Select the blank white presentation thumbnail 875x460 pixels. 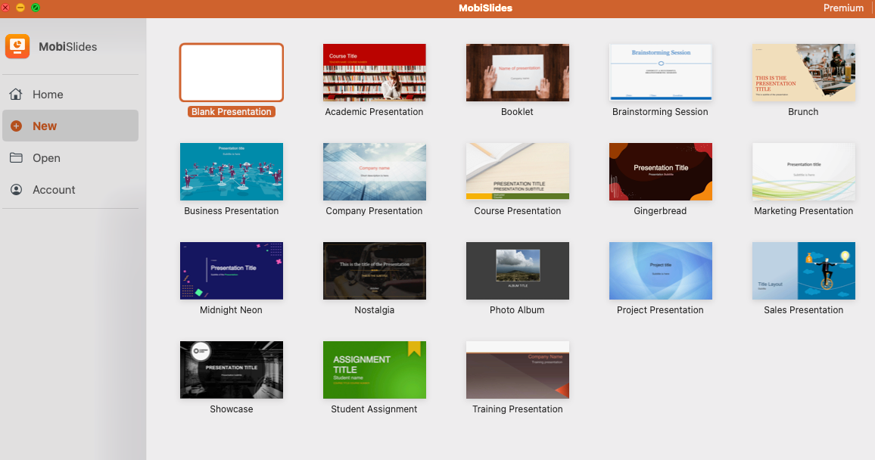(231, 73)
